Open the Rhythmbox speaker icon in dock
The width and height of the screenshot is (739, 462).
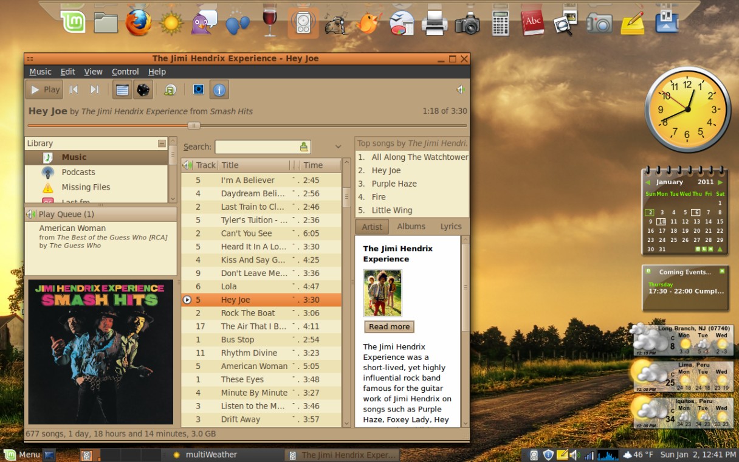pyautogui.click(x=303, y=23)
